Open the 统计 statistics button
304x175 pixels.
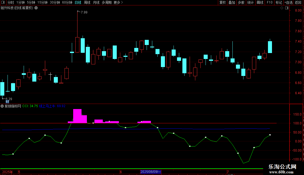[250, 2]
